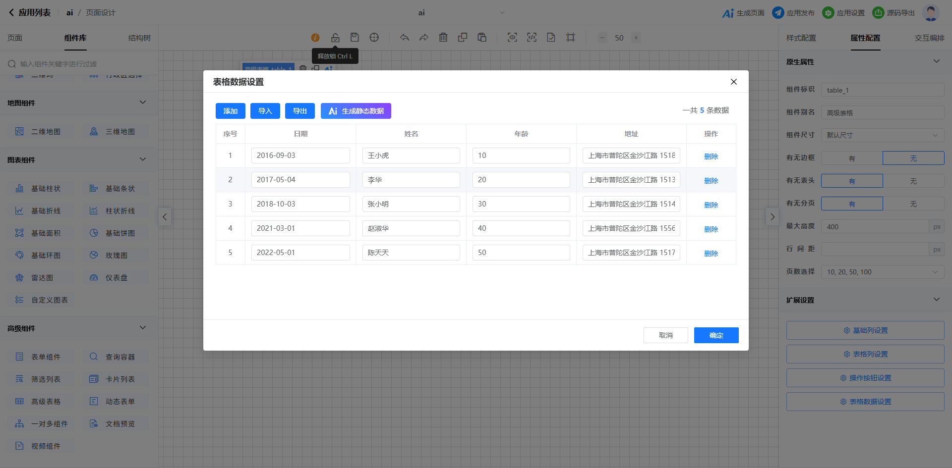Screen dimensions: 952x468
Task: Switch to the 结构树 tab
Action: [139, 38]
